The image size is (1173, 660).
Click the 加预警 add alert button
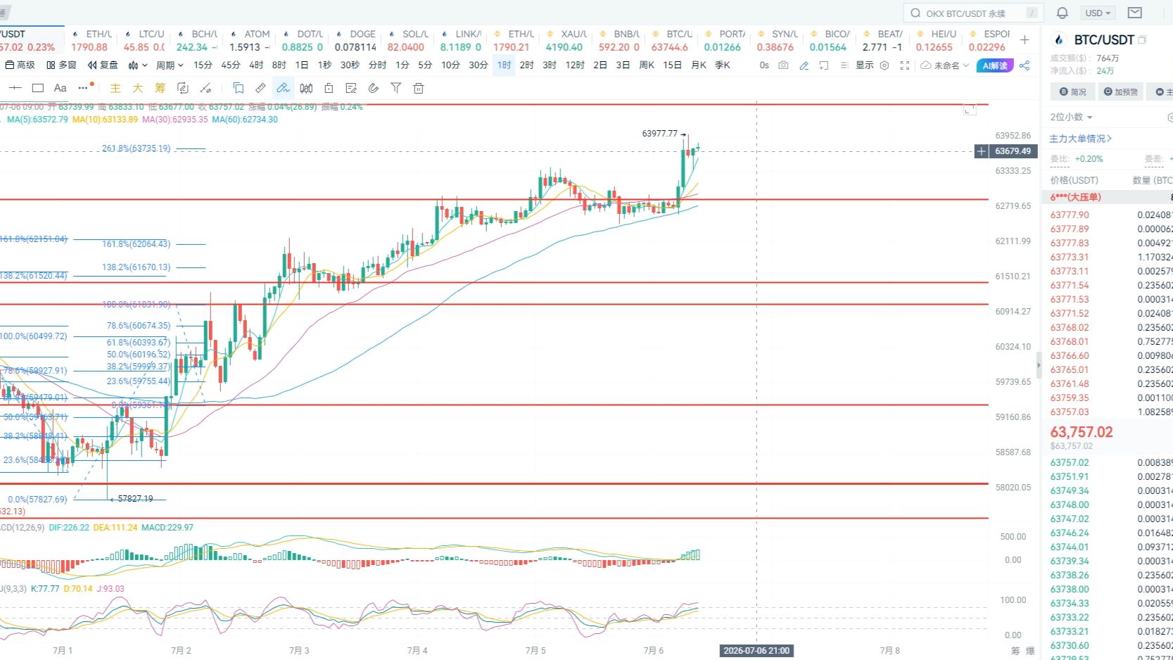click(x=1120, y=92)
